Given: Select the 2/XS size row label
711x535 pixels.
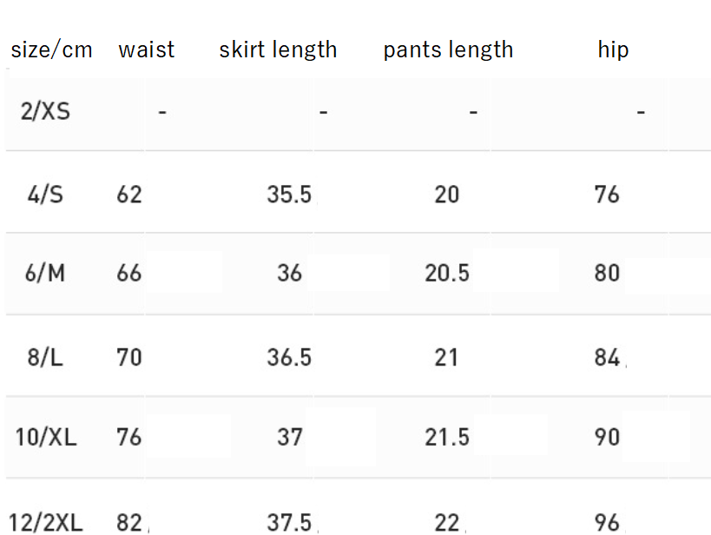Looking at the screenshot, I should [45, 112].
